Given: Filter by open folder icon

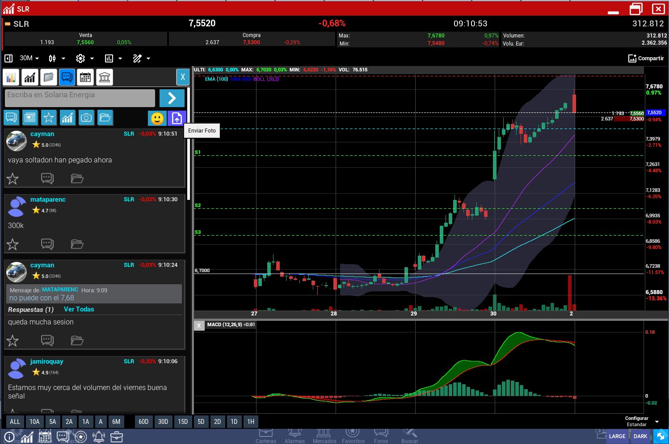Looking at the screenshot, I should point(105,118).
